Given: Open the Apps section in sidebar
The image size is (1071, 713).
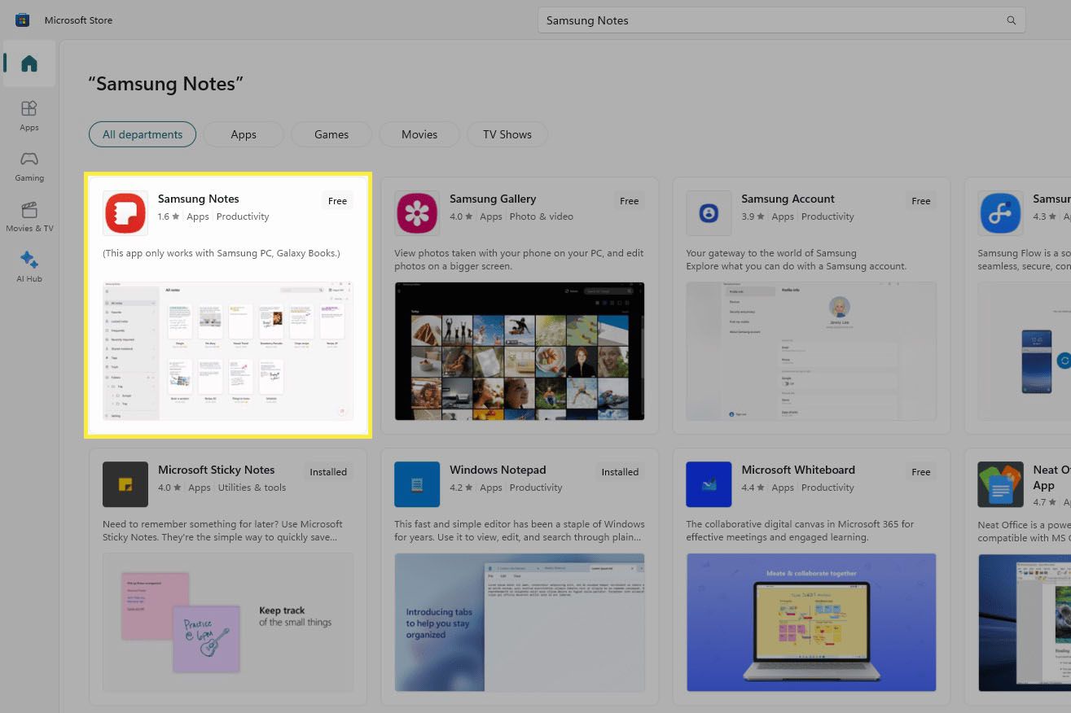Looking at the screenshot, I should [29, 115].
